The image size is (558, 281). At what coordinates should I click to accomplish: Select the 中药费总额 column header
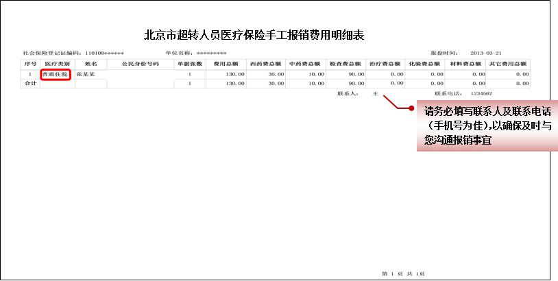coord(305,64)
